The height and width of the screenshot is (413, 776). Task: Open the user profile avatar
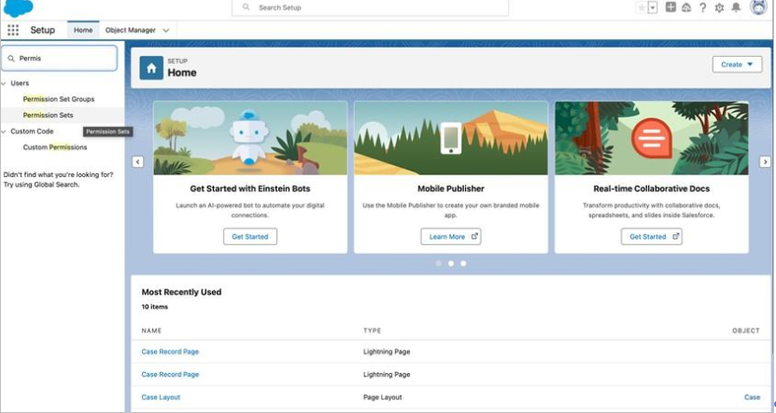tap(758, 7)
